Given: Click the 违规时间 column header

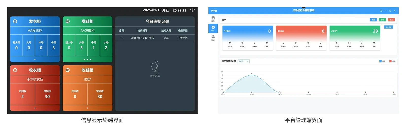Looking at the screenshot, I should pos(142,31).
